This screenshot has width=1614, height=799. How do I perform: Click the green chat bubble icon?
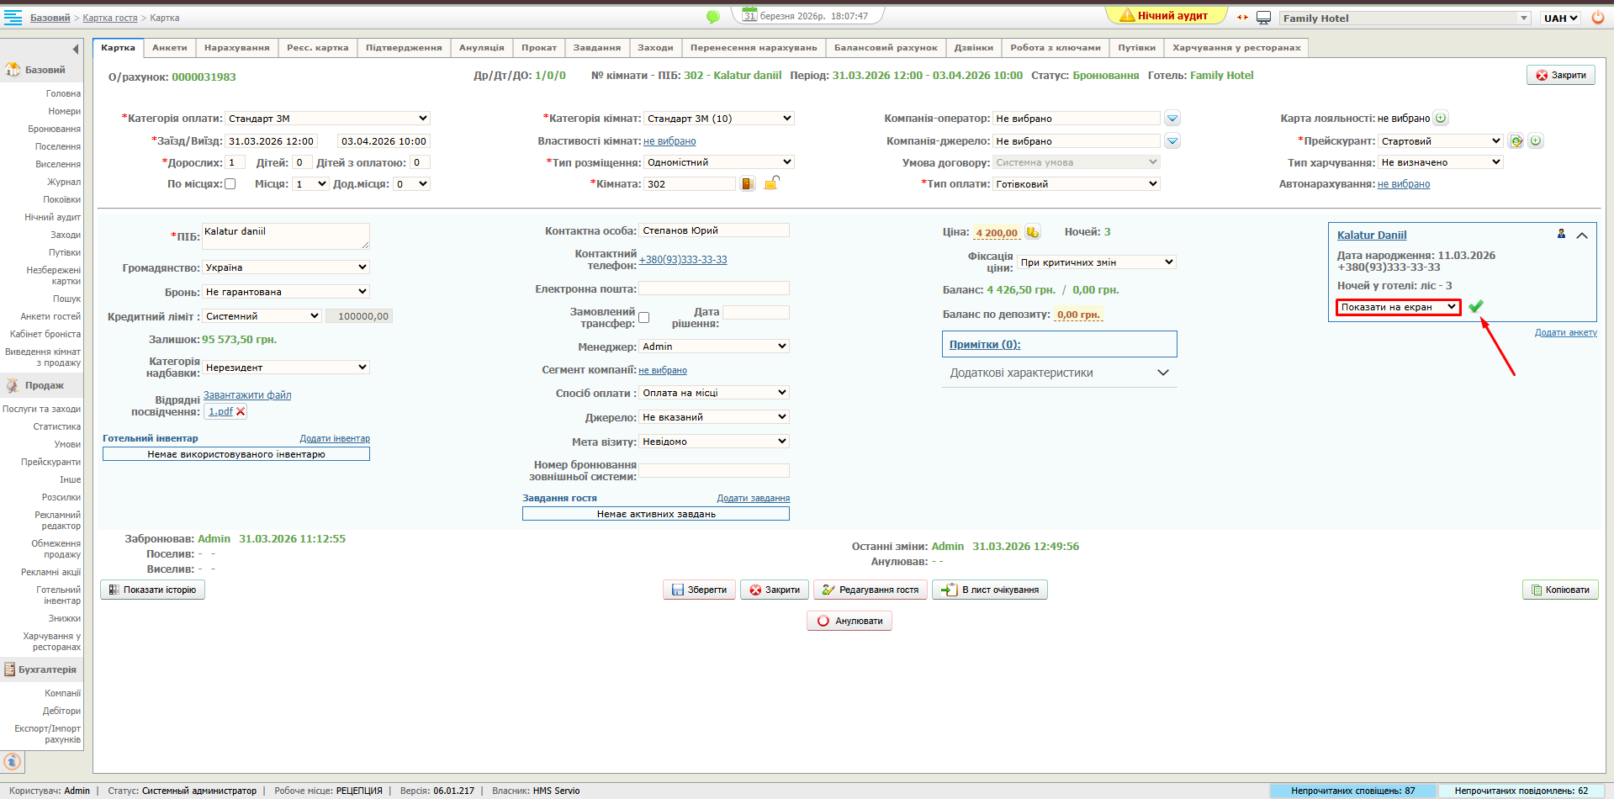click(712, 17)
